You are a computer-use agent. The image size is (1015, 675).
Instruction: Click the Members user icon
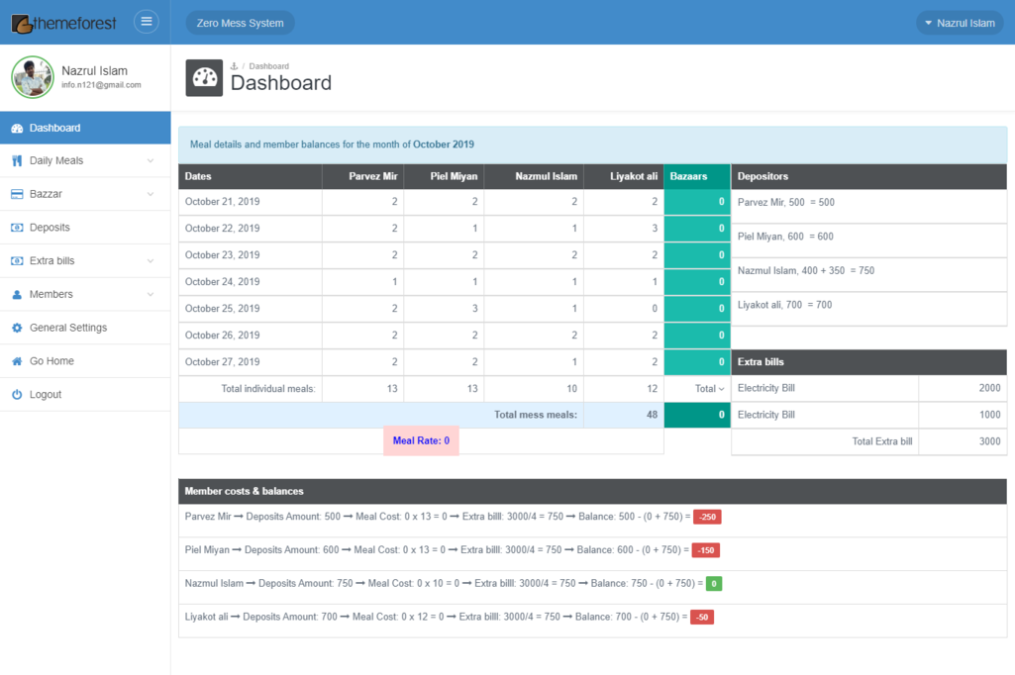17,295
